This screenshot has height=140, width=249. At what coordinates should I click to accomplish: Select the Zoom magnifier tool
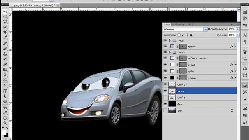click(x=5, y=123)
